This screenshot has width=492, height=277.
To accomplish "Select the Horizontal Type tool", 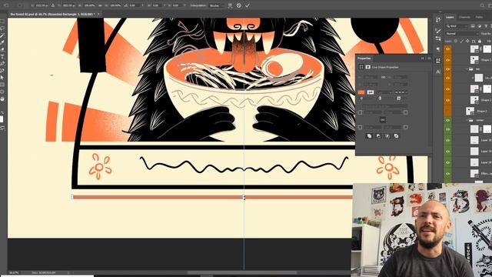I will tap(2, 56).
